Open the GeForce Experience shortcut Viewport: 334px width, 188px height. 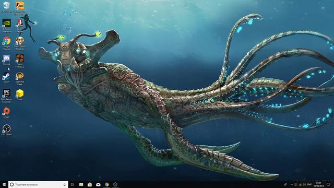6,25
